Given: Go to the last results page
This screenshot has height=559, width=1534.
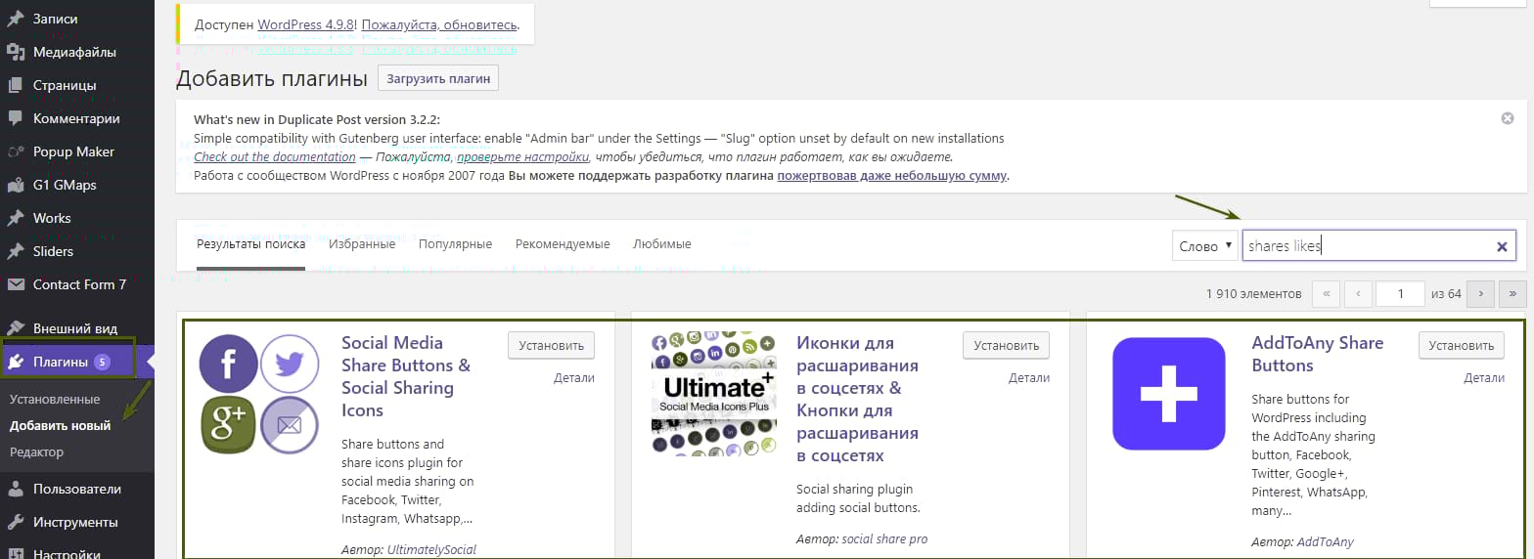Looking at the screenshot, I should point(1513,293).
